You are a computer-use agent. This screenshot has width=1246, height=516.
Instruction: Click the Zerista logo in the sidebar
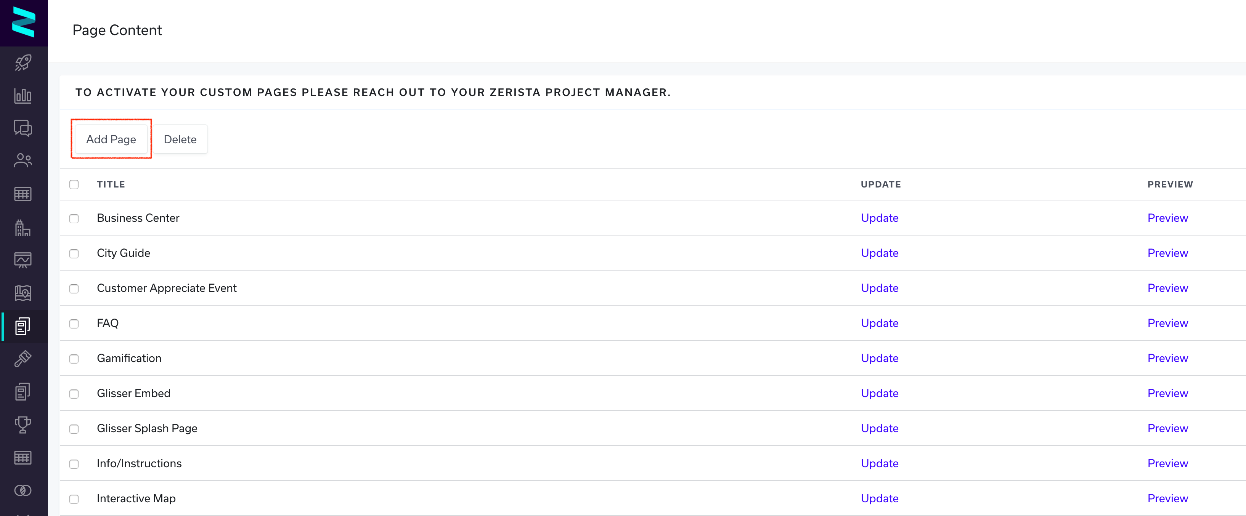click(x=23, y=22)
